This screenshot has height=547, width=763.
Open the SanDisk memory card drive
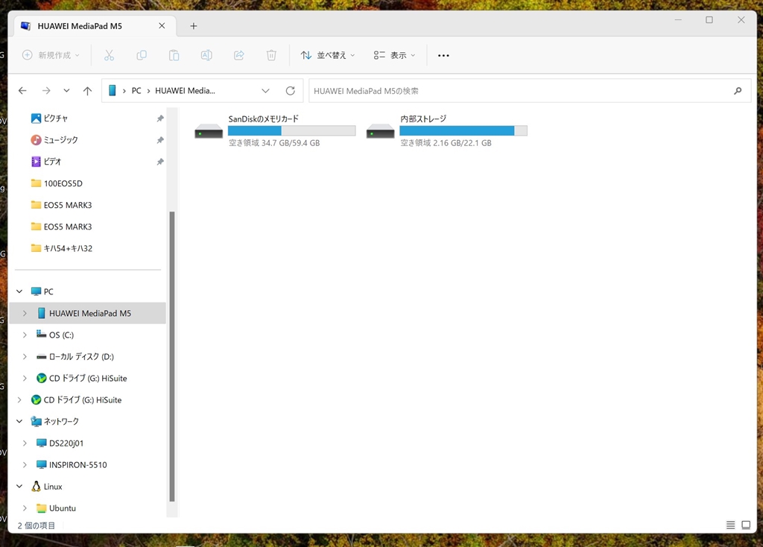[209, 131]
